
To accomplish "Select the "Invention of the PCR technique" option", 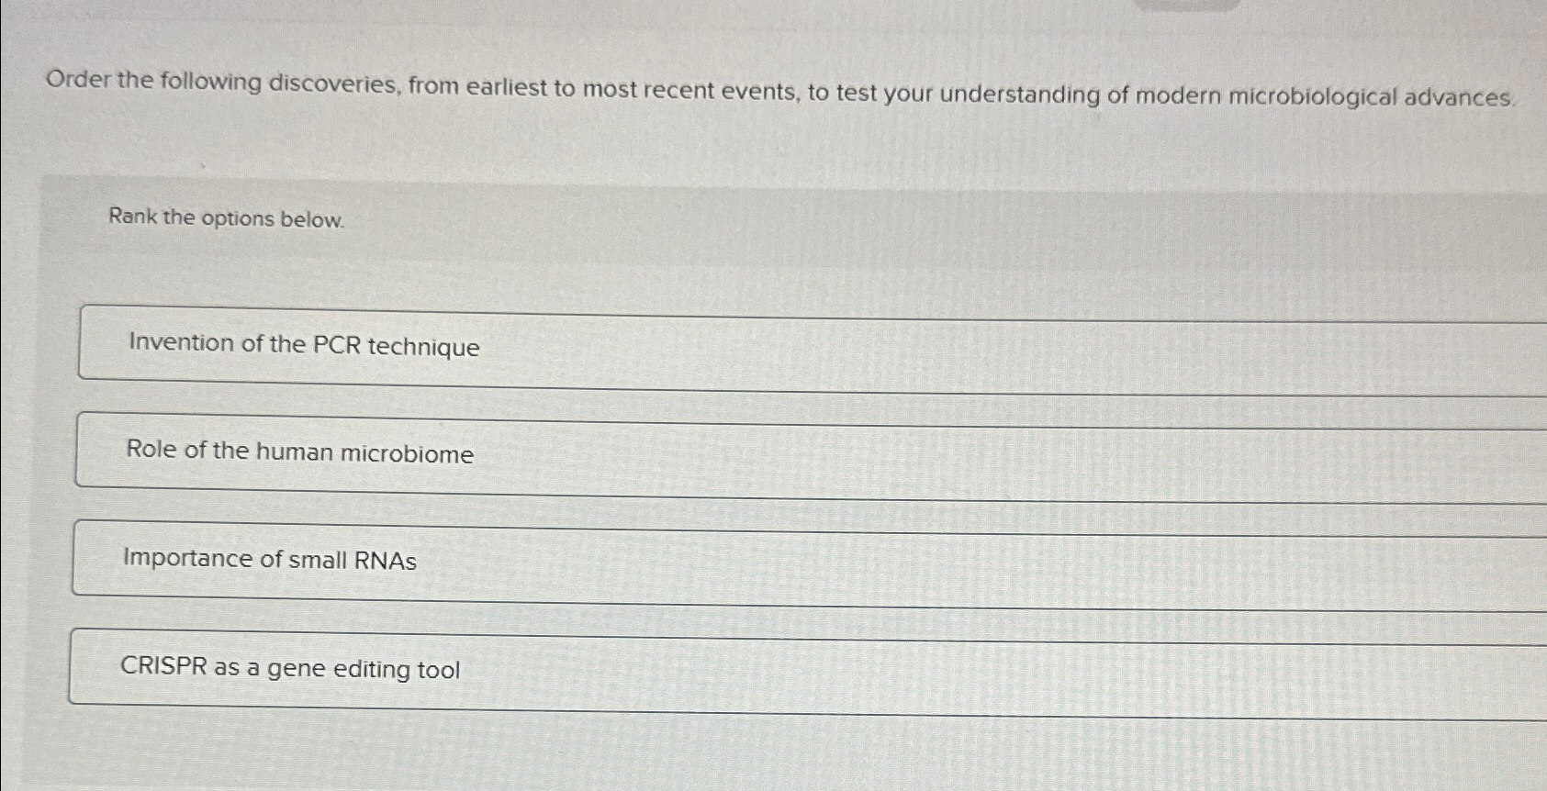I will click(303, 347).
